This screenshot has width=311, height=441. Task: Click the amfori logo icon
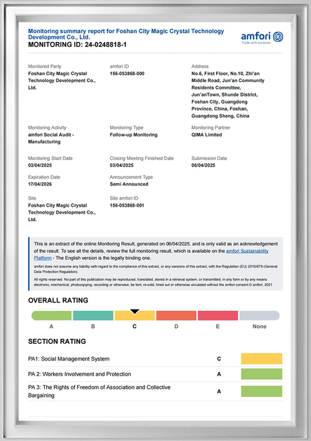pyautogui.click(x=278, y=37)
